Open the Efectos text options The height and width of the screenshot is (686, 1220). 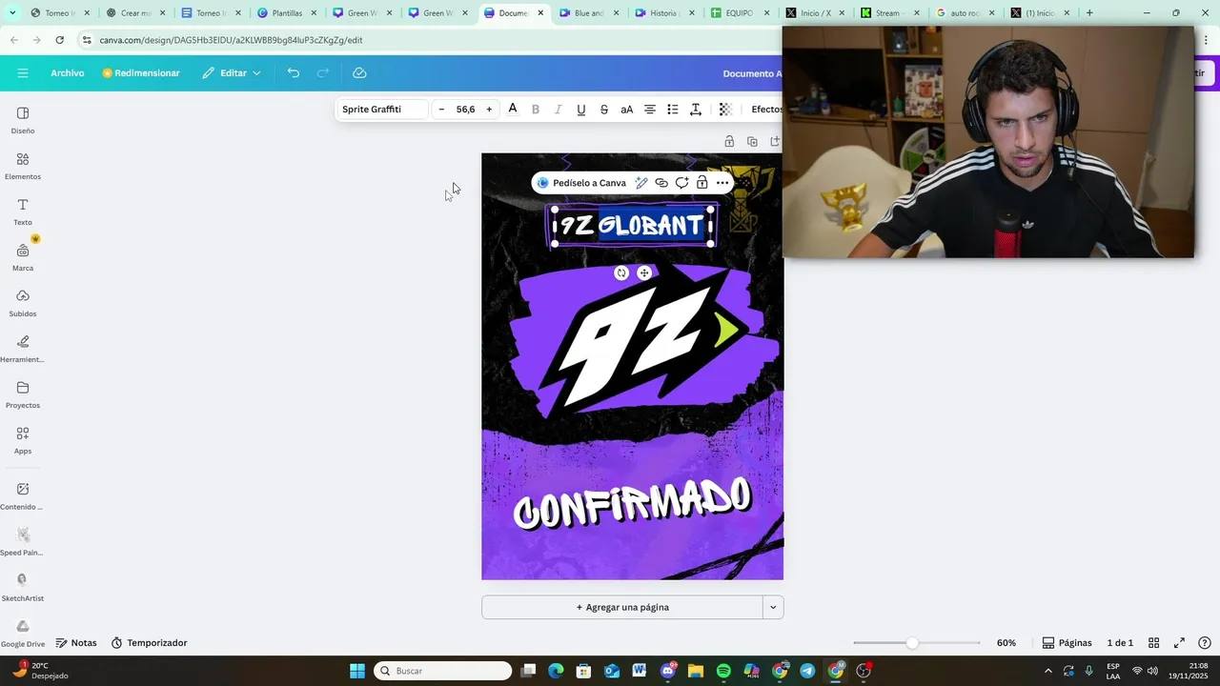766,110
